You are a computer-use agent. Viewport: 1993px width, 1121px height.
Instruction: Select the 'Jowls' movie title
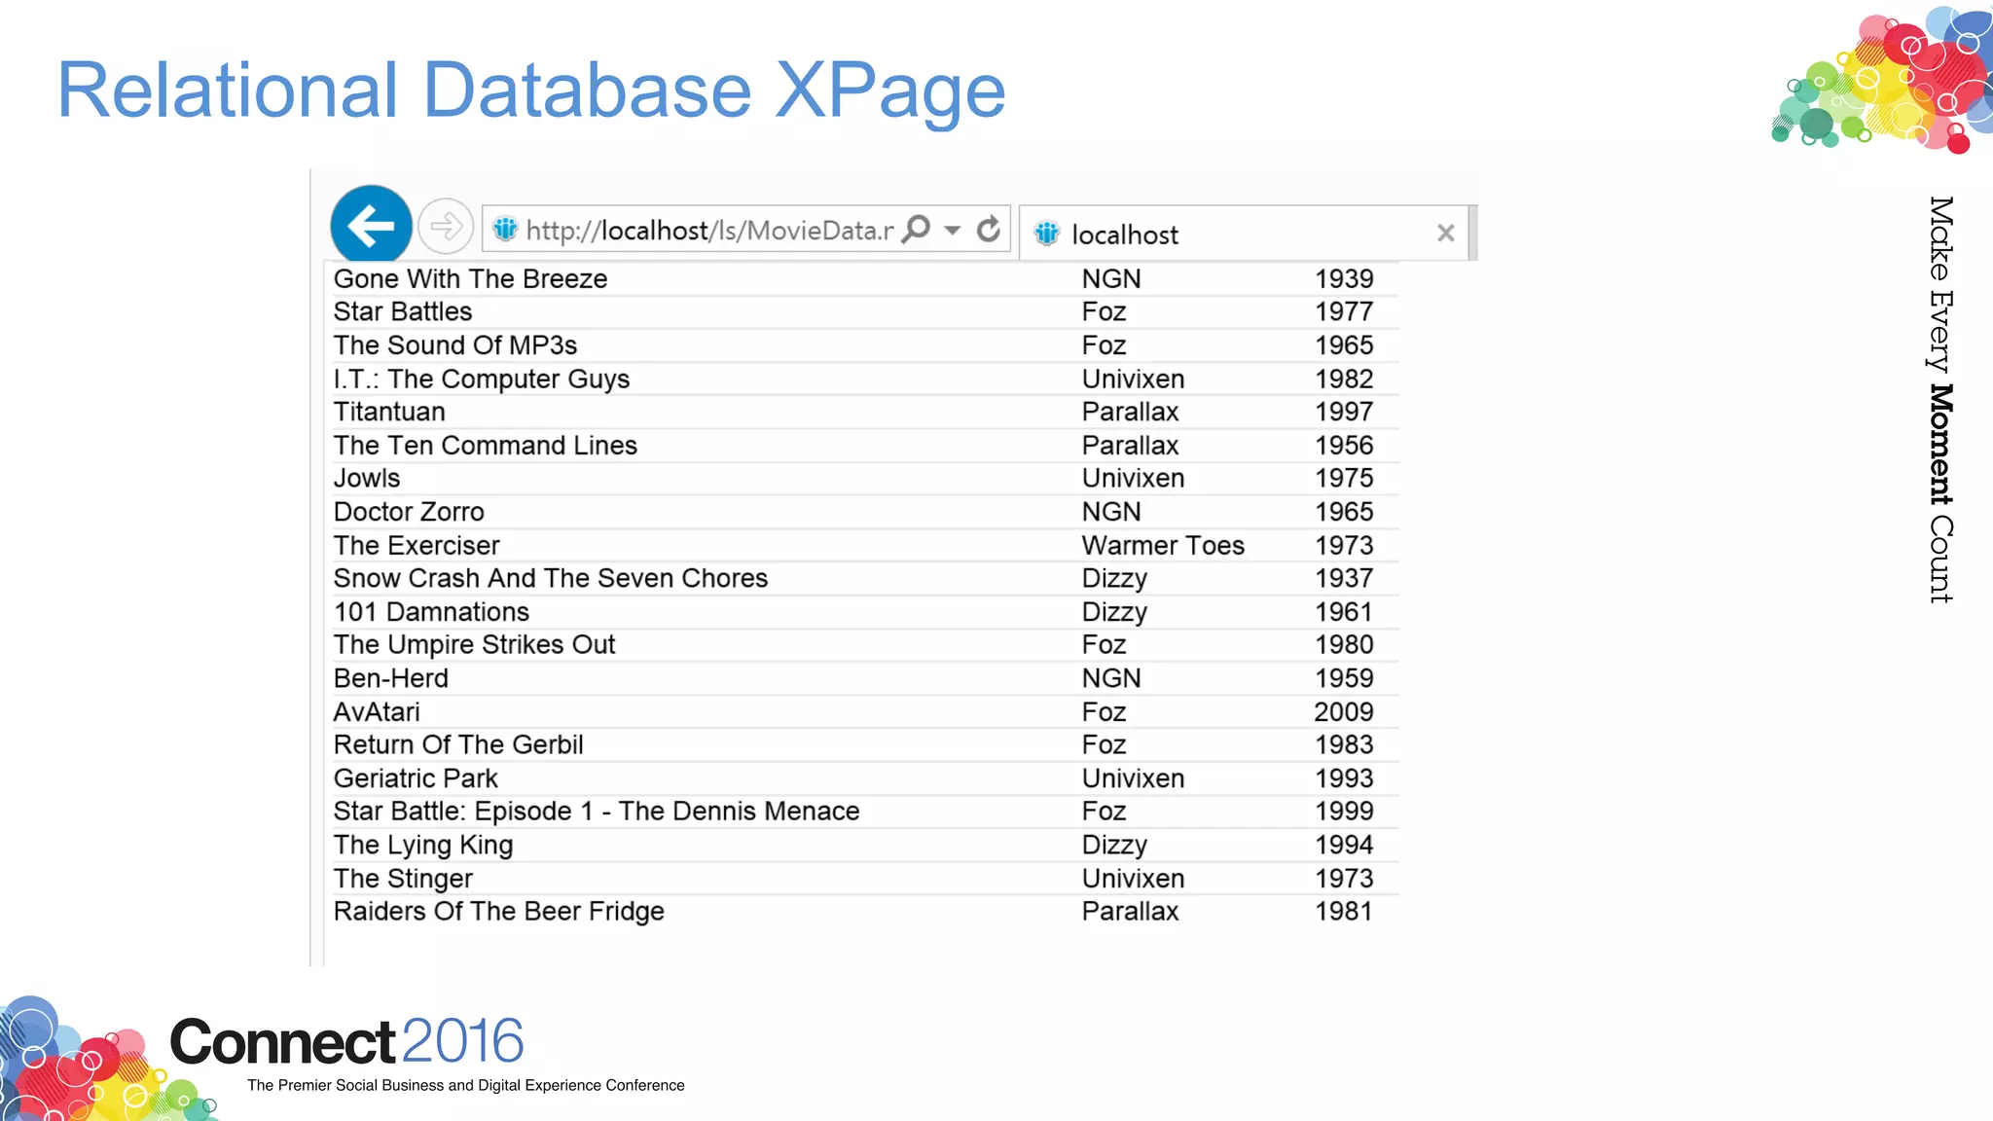[x=367, y=479]
